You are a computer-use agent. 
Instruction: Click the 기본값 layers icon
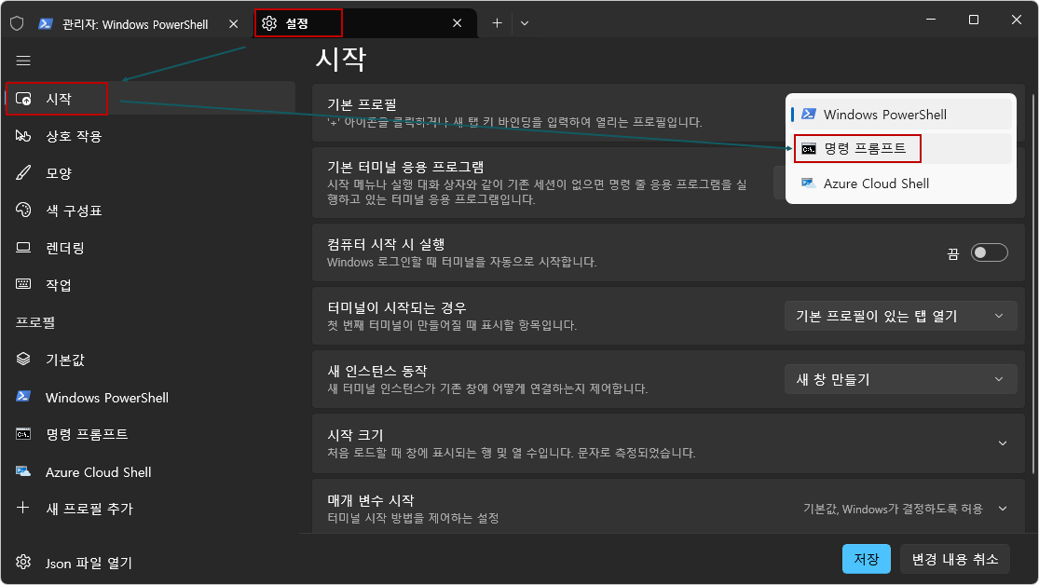23,359
